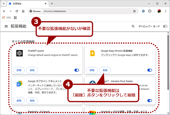Open 詳細 for Google Keep extension

(92, 70)
